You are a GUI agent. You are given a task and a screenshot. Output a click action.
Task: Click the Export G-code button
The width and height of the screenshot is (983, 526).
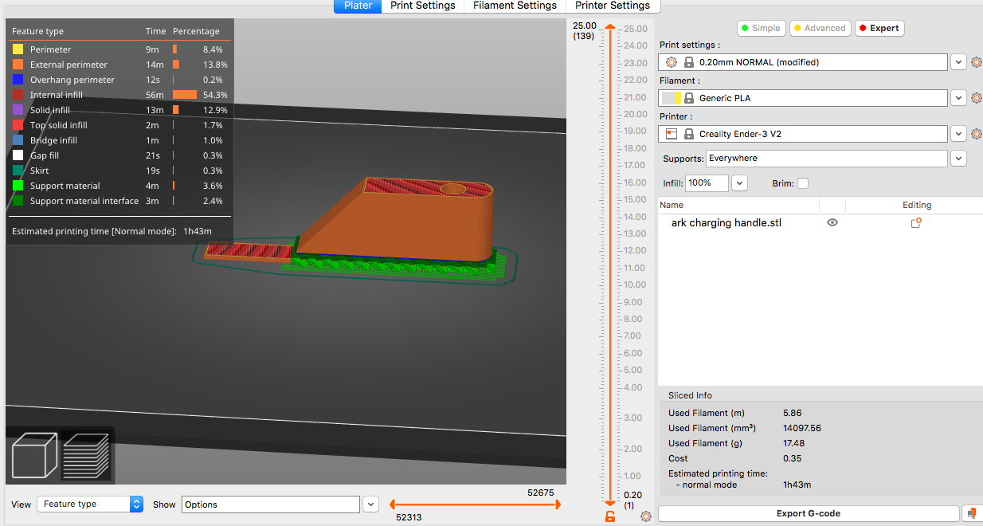pyautogui.click(x=809, y=513)
